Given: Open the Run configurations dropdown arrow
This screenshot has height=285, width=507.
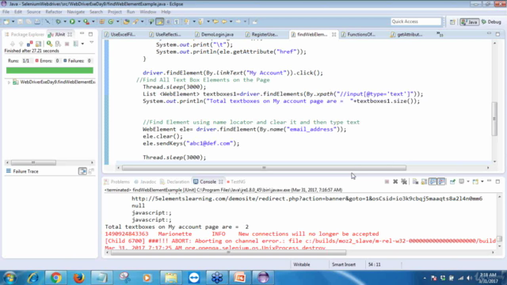Looking at the screenshot, I should [x=79, y=21].
